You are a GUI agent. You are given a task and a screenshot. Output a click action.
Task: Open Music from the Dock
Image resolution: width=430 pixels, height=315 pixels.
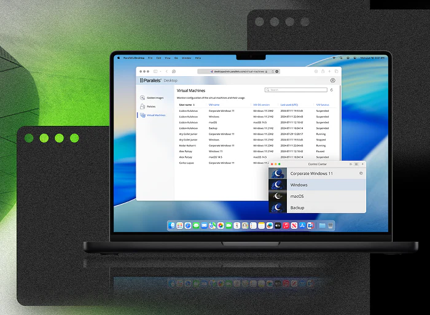tap(286, 225)
